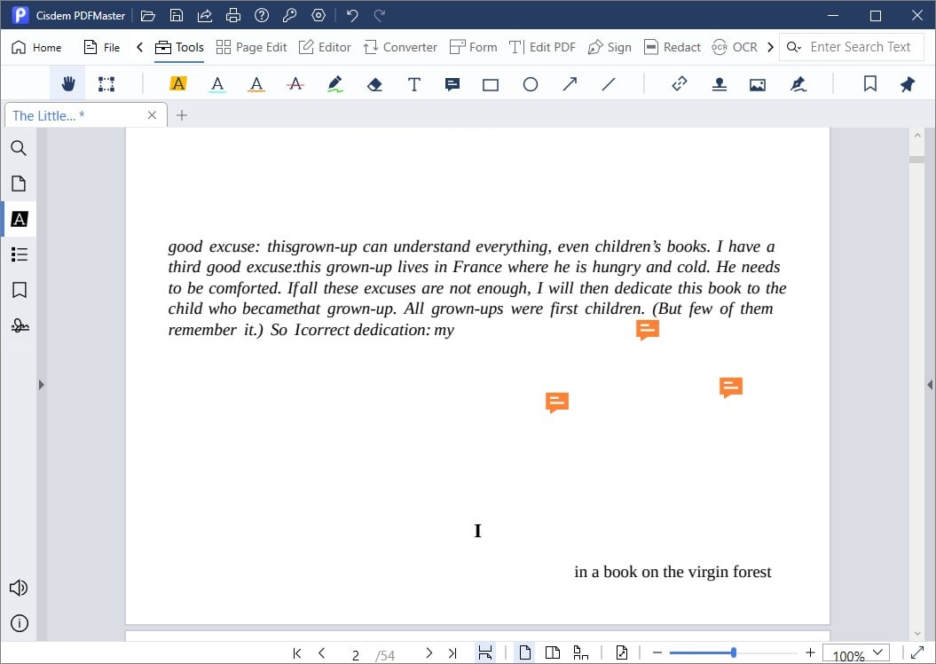Go to the next page
Viewport: 936px width, 664px height.
[429, 653]
